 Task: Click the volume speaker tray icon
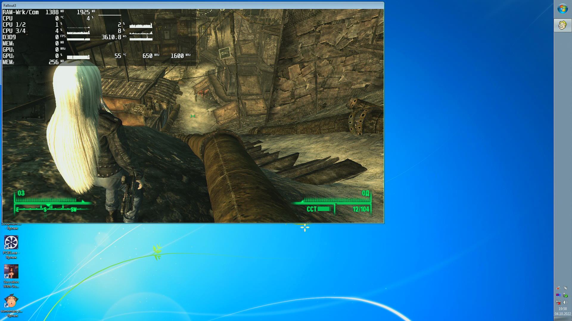tap(565, 302)
